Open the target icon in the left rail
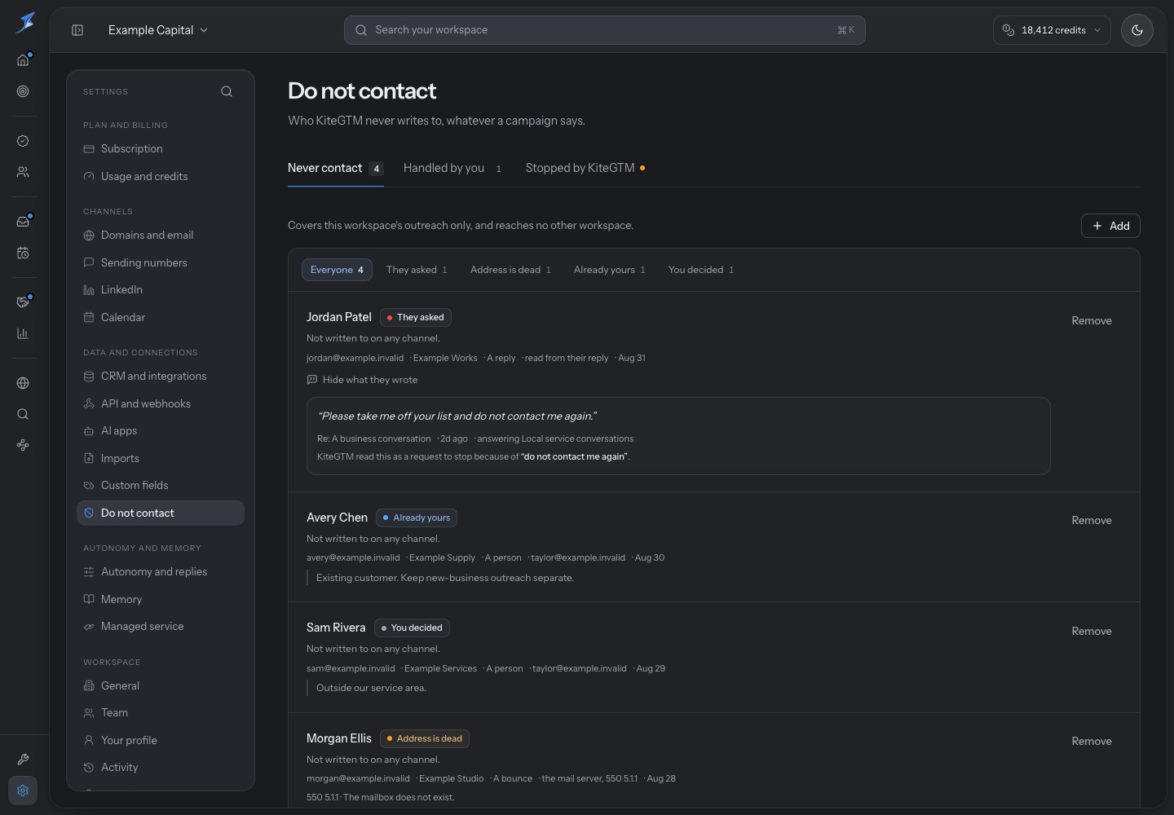 click(23, 91)
